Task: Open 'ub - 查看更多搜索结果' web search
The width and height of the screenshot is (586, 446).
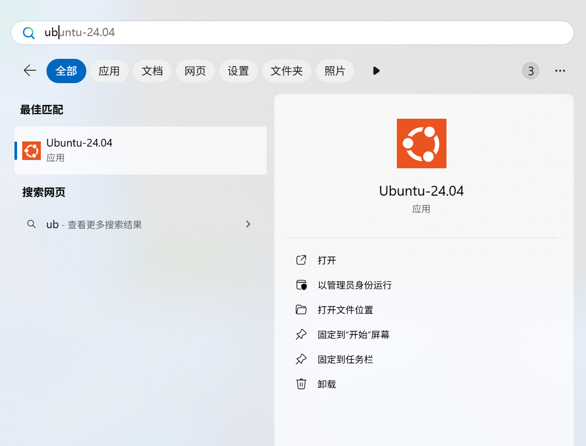Action: [x=141, y=225]
